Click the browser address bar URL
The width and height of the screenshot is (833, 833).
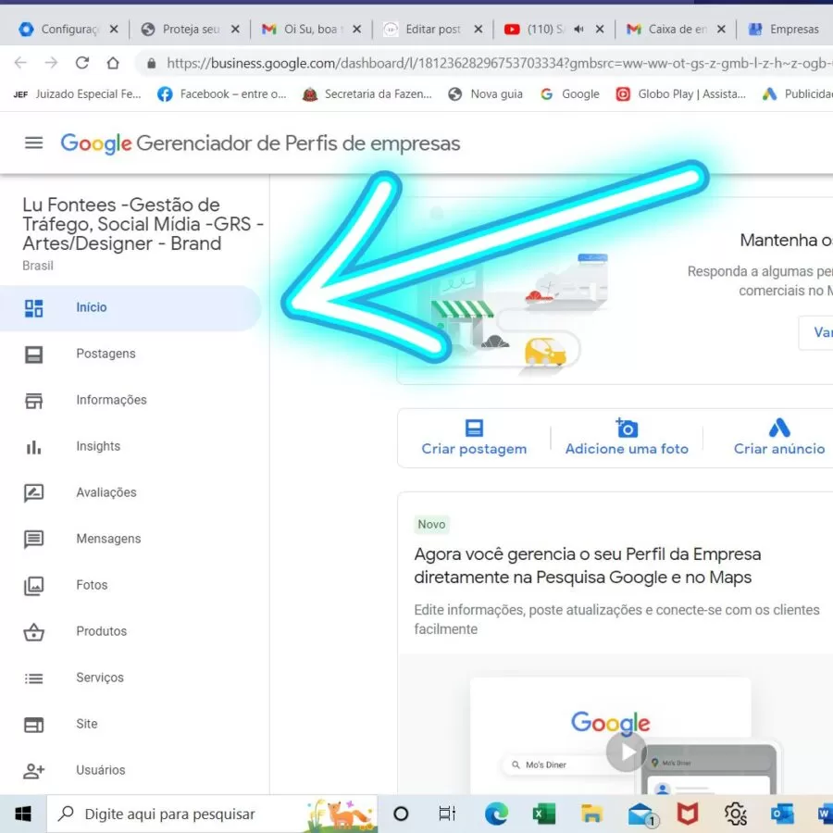498,63
